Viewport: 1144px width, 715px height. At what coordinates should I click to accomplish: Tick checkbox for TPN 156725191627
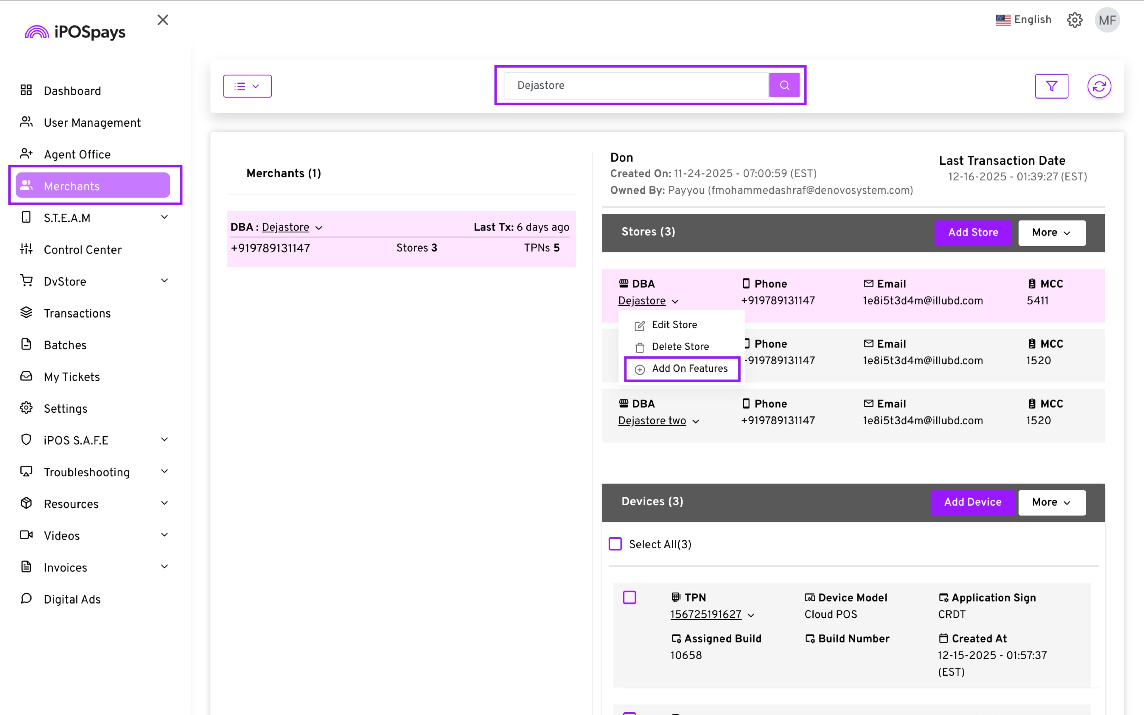point(629,597)
